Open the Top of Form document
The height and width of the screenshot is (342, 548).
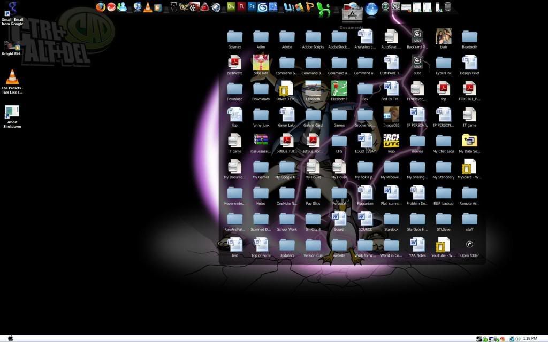click(x=261, y=248)
